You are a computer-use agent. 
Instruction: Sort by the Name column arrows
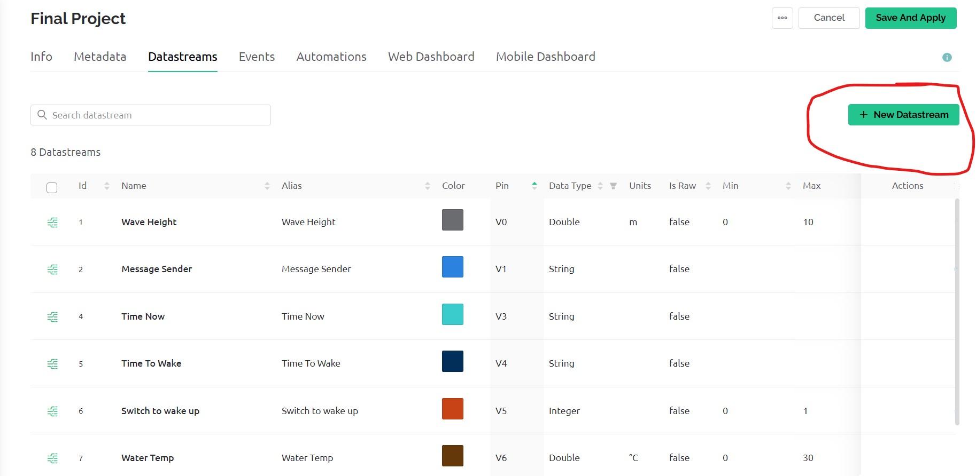(267, 186)
